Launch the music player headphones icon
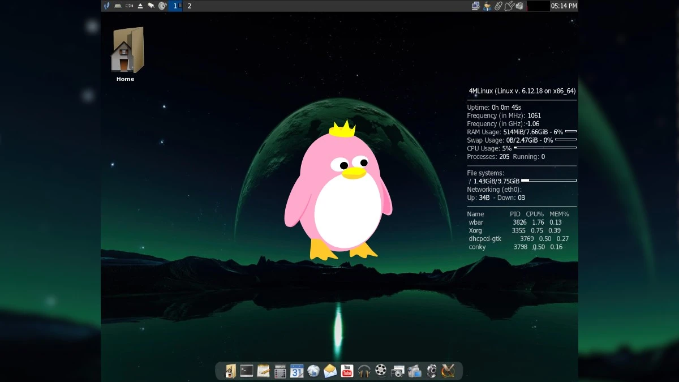The image size is (679, 382). pyautogui.click(x=364, y=371)
